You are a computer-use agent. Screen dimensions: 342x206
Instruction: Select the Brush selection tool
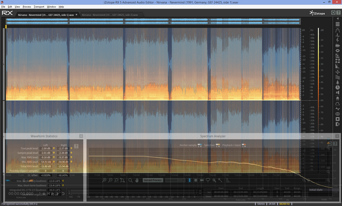[214, 180]
